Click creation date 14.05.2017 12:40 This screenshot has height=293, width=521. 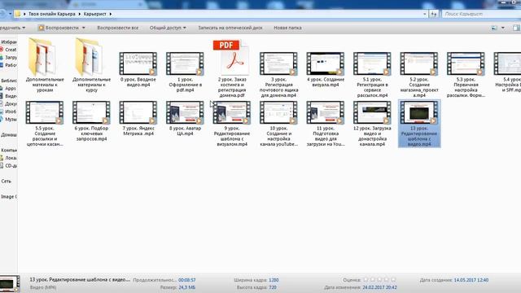click(x=471, y=280)
